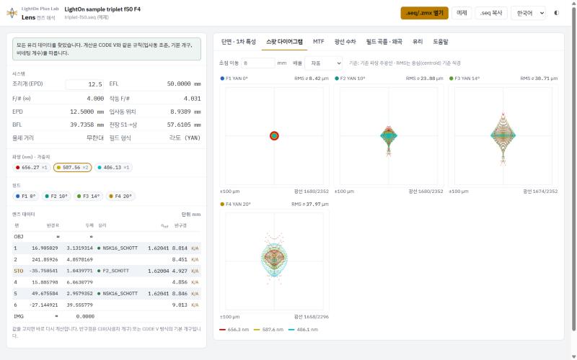Click the K/A label in STO row

[195, 271]
